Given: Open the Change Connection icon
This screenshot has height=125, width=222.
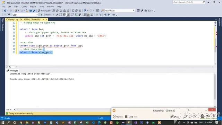Looking at the screenshot, I should (9, 15).
